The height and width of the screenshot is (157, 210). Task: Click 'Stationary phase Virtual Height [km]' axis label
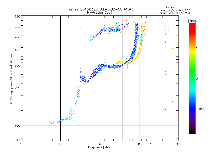click(x=12, y=79)
